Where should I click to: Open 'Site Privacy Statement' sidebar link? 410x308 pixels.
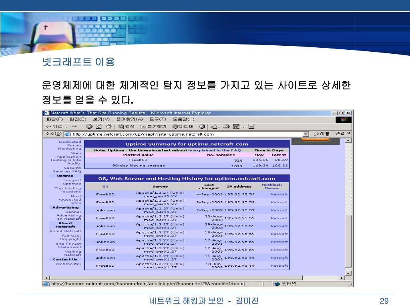click(x=68, y=245)
